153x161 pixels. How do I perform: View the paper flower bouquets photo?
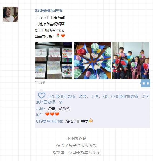pyautogui.click(x=92, y=61)
